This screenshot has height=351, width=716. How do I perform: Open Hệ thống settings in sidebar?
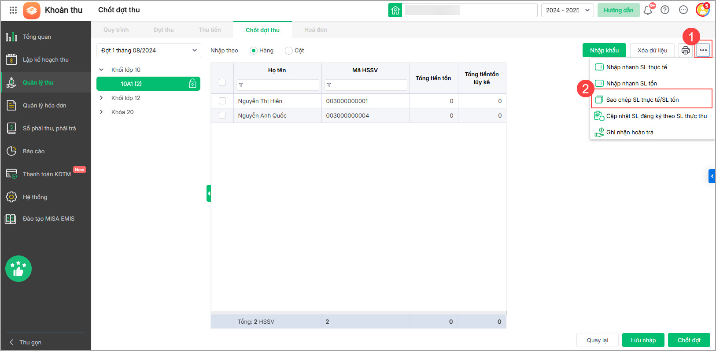[46, 197]
